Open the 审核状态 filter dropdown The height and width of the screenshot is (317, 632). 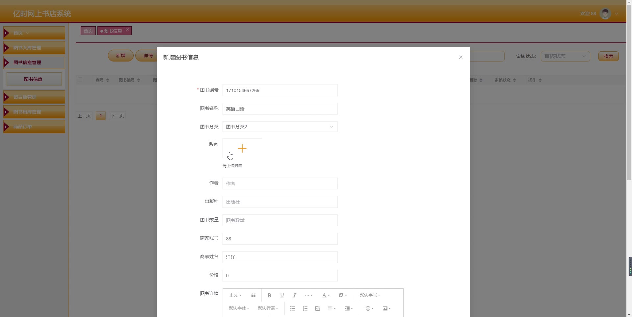click(565, 56)
